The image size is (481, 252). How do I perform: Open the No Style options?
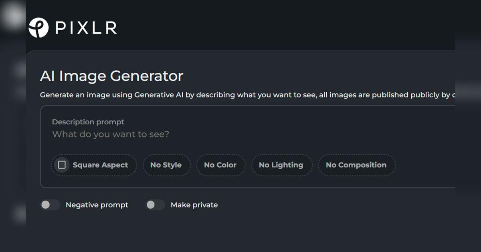tap(166, 165)
